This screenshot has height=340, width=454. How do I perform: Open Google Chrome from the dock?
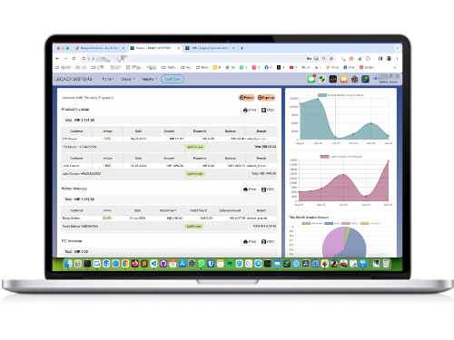125,264
